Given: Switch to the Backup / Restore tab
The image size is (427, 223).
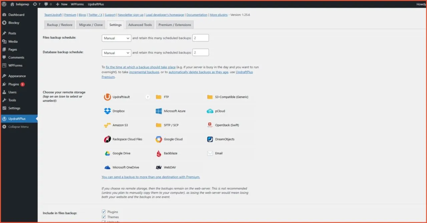Looking at the screenshot, I should coord(59,24).
